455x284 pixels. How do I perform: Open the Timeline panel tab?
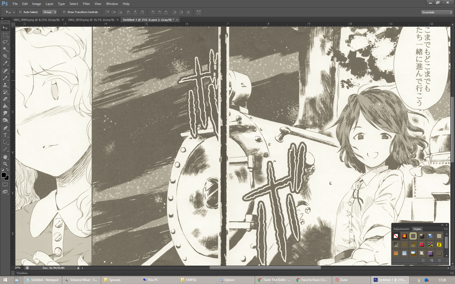tap(22, 273)
